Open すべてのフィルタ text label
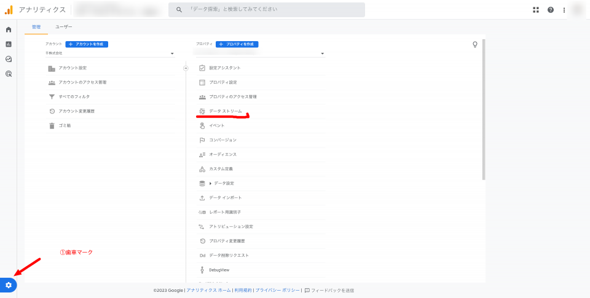 point(74,96)
